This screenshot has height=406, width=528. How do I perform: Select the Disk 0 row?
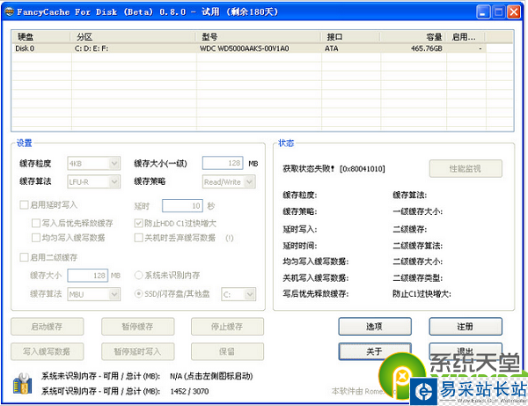click(249, 48)
